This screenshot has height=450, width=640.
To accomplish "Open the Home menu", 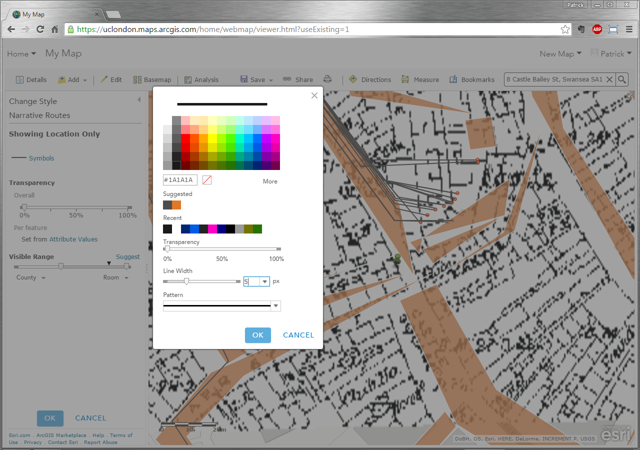I will 21,53.
